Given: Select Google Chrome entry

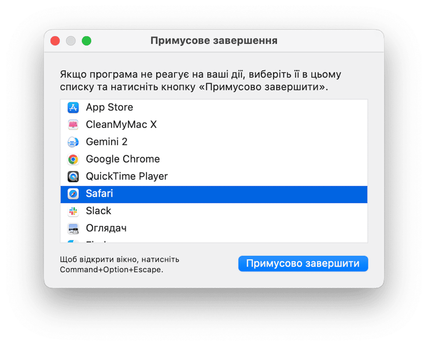Looking at the screenshot, I should click(x=214, y=159).
